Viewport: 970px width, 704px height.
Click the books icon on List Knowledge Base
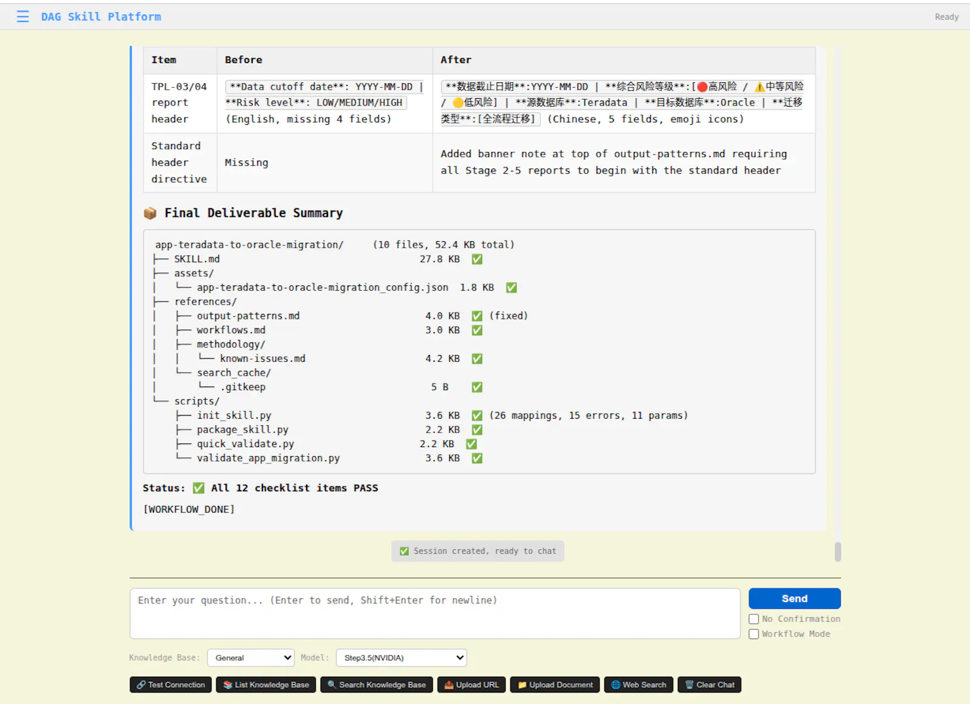(x=228, y=685)
